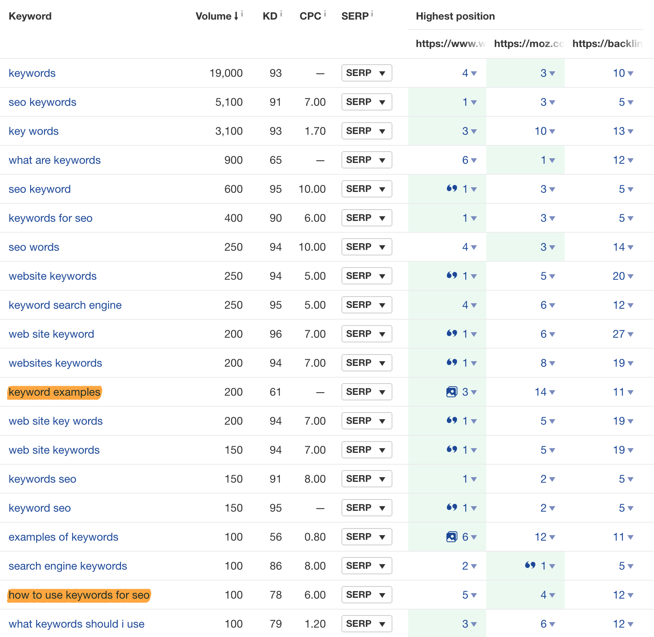
Task: Click featured snippet quote icon in 'seo keyword' row
Action: [x=452, y=188]
